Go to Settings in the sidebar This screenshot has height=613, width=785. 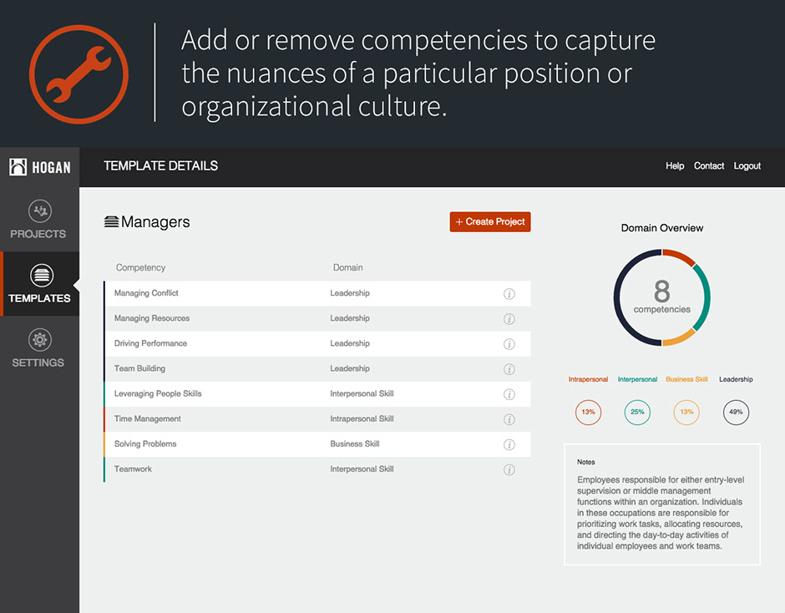[x=39, y=349]
